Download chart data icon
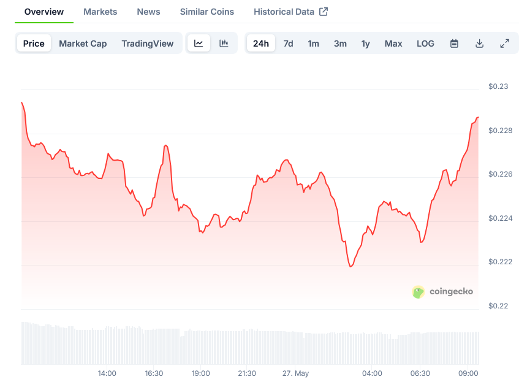519x382 pixels. (x=479, y=44)
